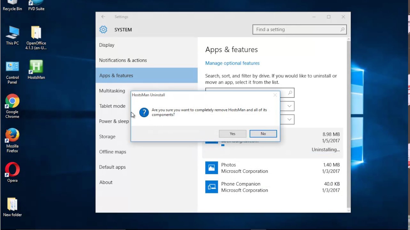Open FVD Suite desktop shortcut
Image resolution: width=410 pixels, height=230 pixels.
[36, 5]
